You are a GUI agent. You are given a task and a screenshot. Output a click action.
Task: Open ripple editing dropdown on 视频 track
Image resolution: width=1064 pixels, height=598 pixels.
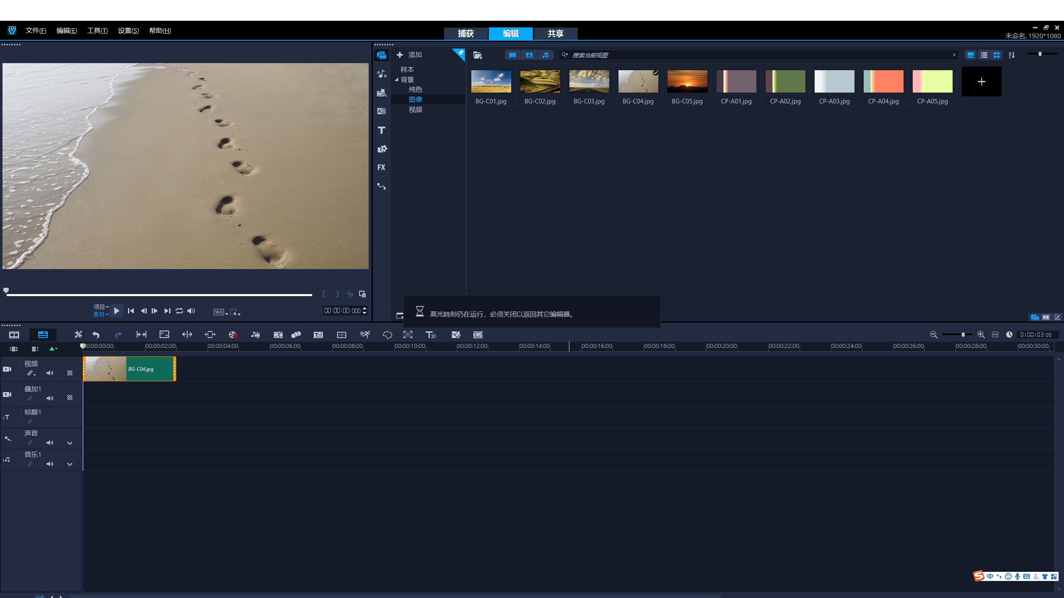31,373
